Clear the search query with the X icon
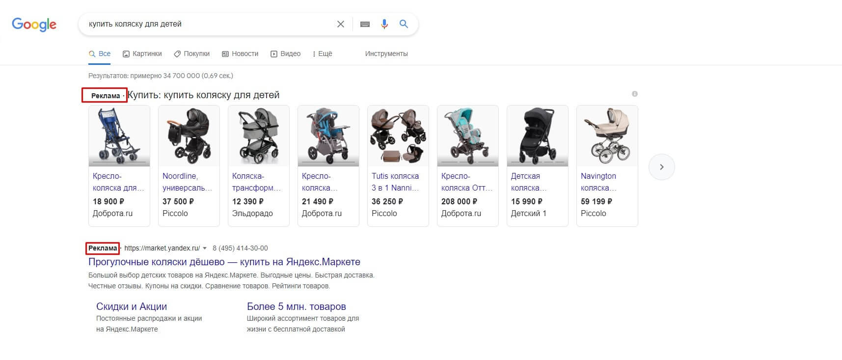Screen dimensions: 842x360 tap(340, 24)
